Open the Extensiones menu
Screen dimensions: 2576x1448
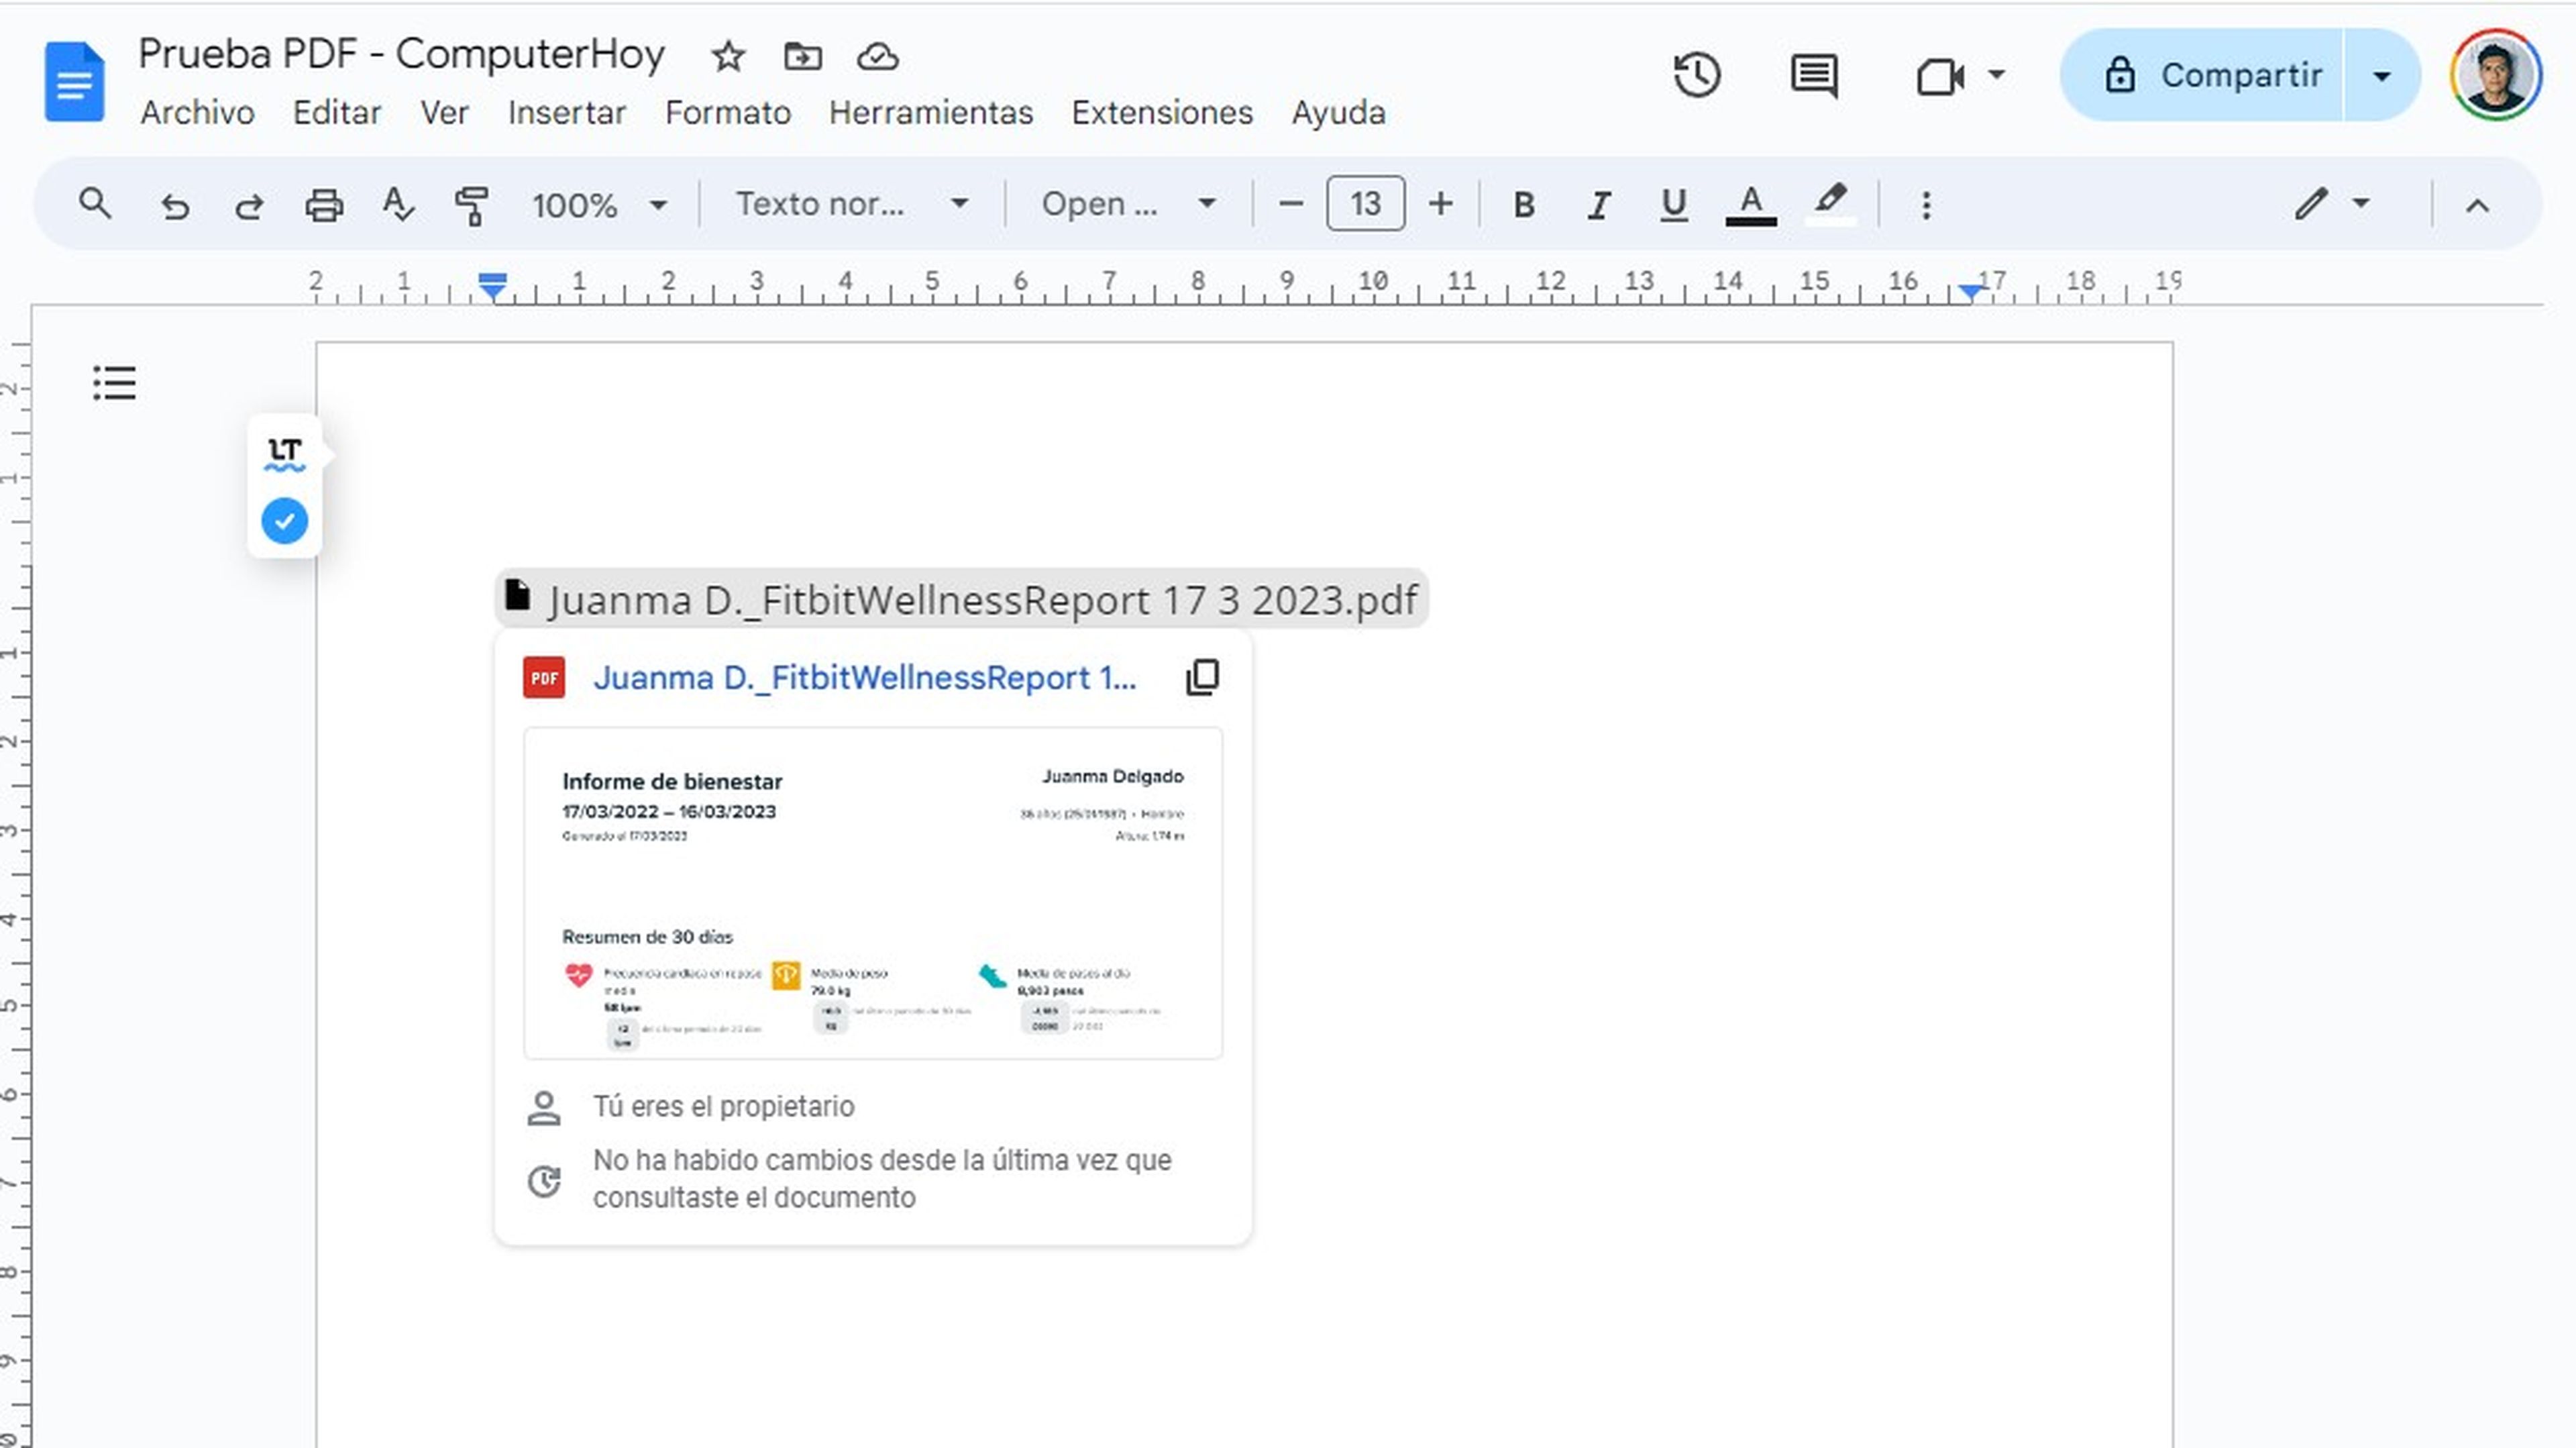pos(1162,112)
